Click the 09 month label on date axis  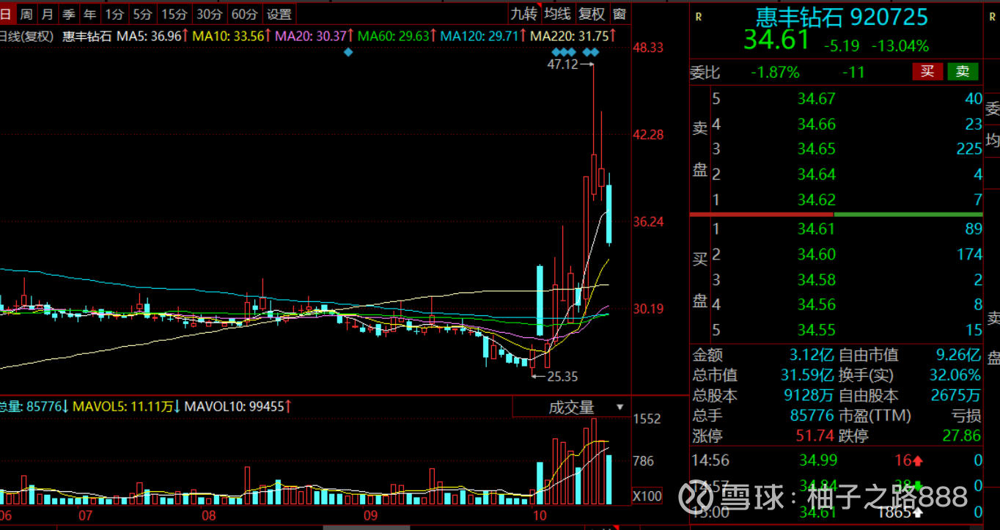click(x=370, y=515)
